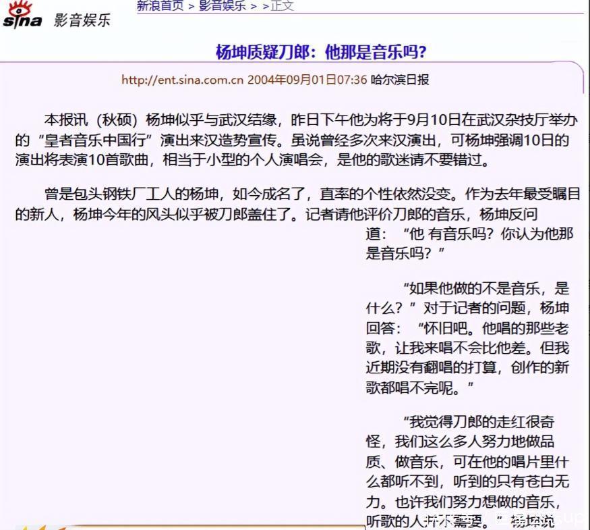Viewport: 590px width, 530px height.
Task: Click the Sina eye logo
Action: (x=22, y=15)
